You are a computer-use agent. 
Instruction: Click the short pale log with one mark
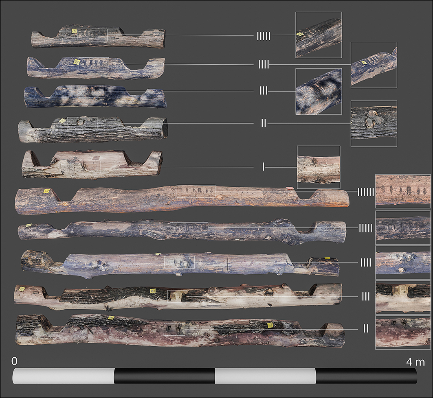tap(92, 164)
